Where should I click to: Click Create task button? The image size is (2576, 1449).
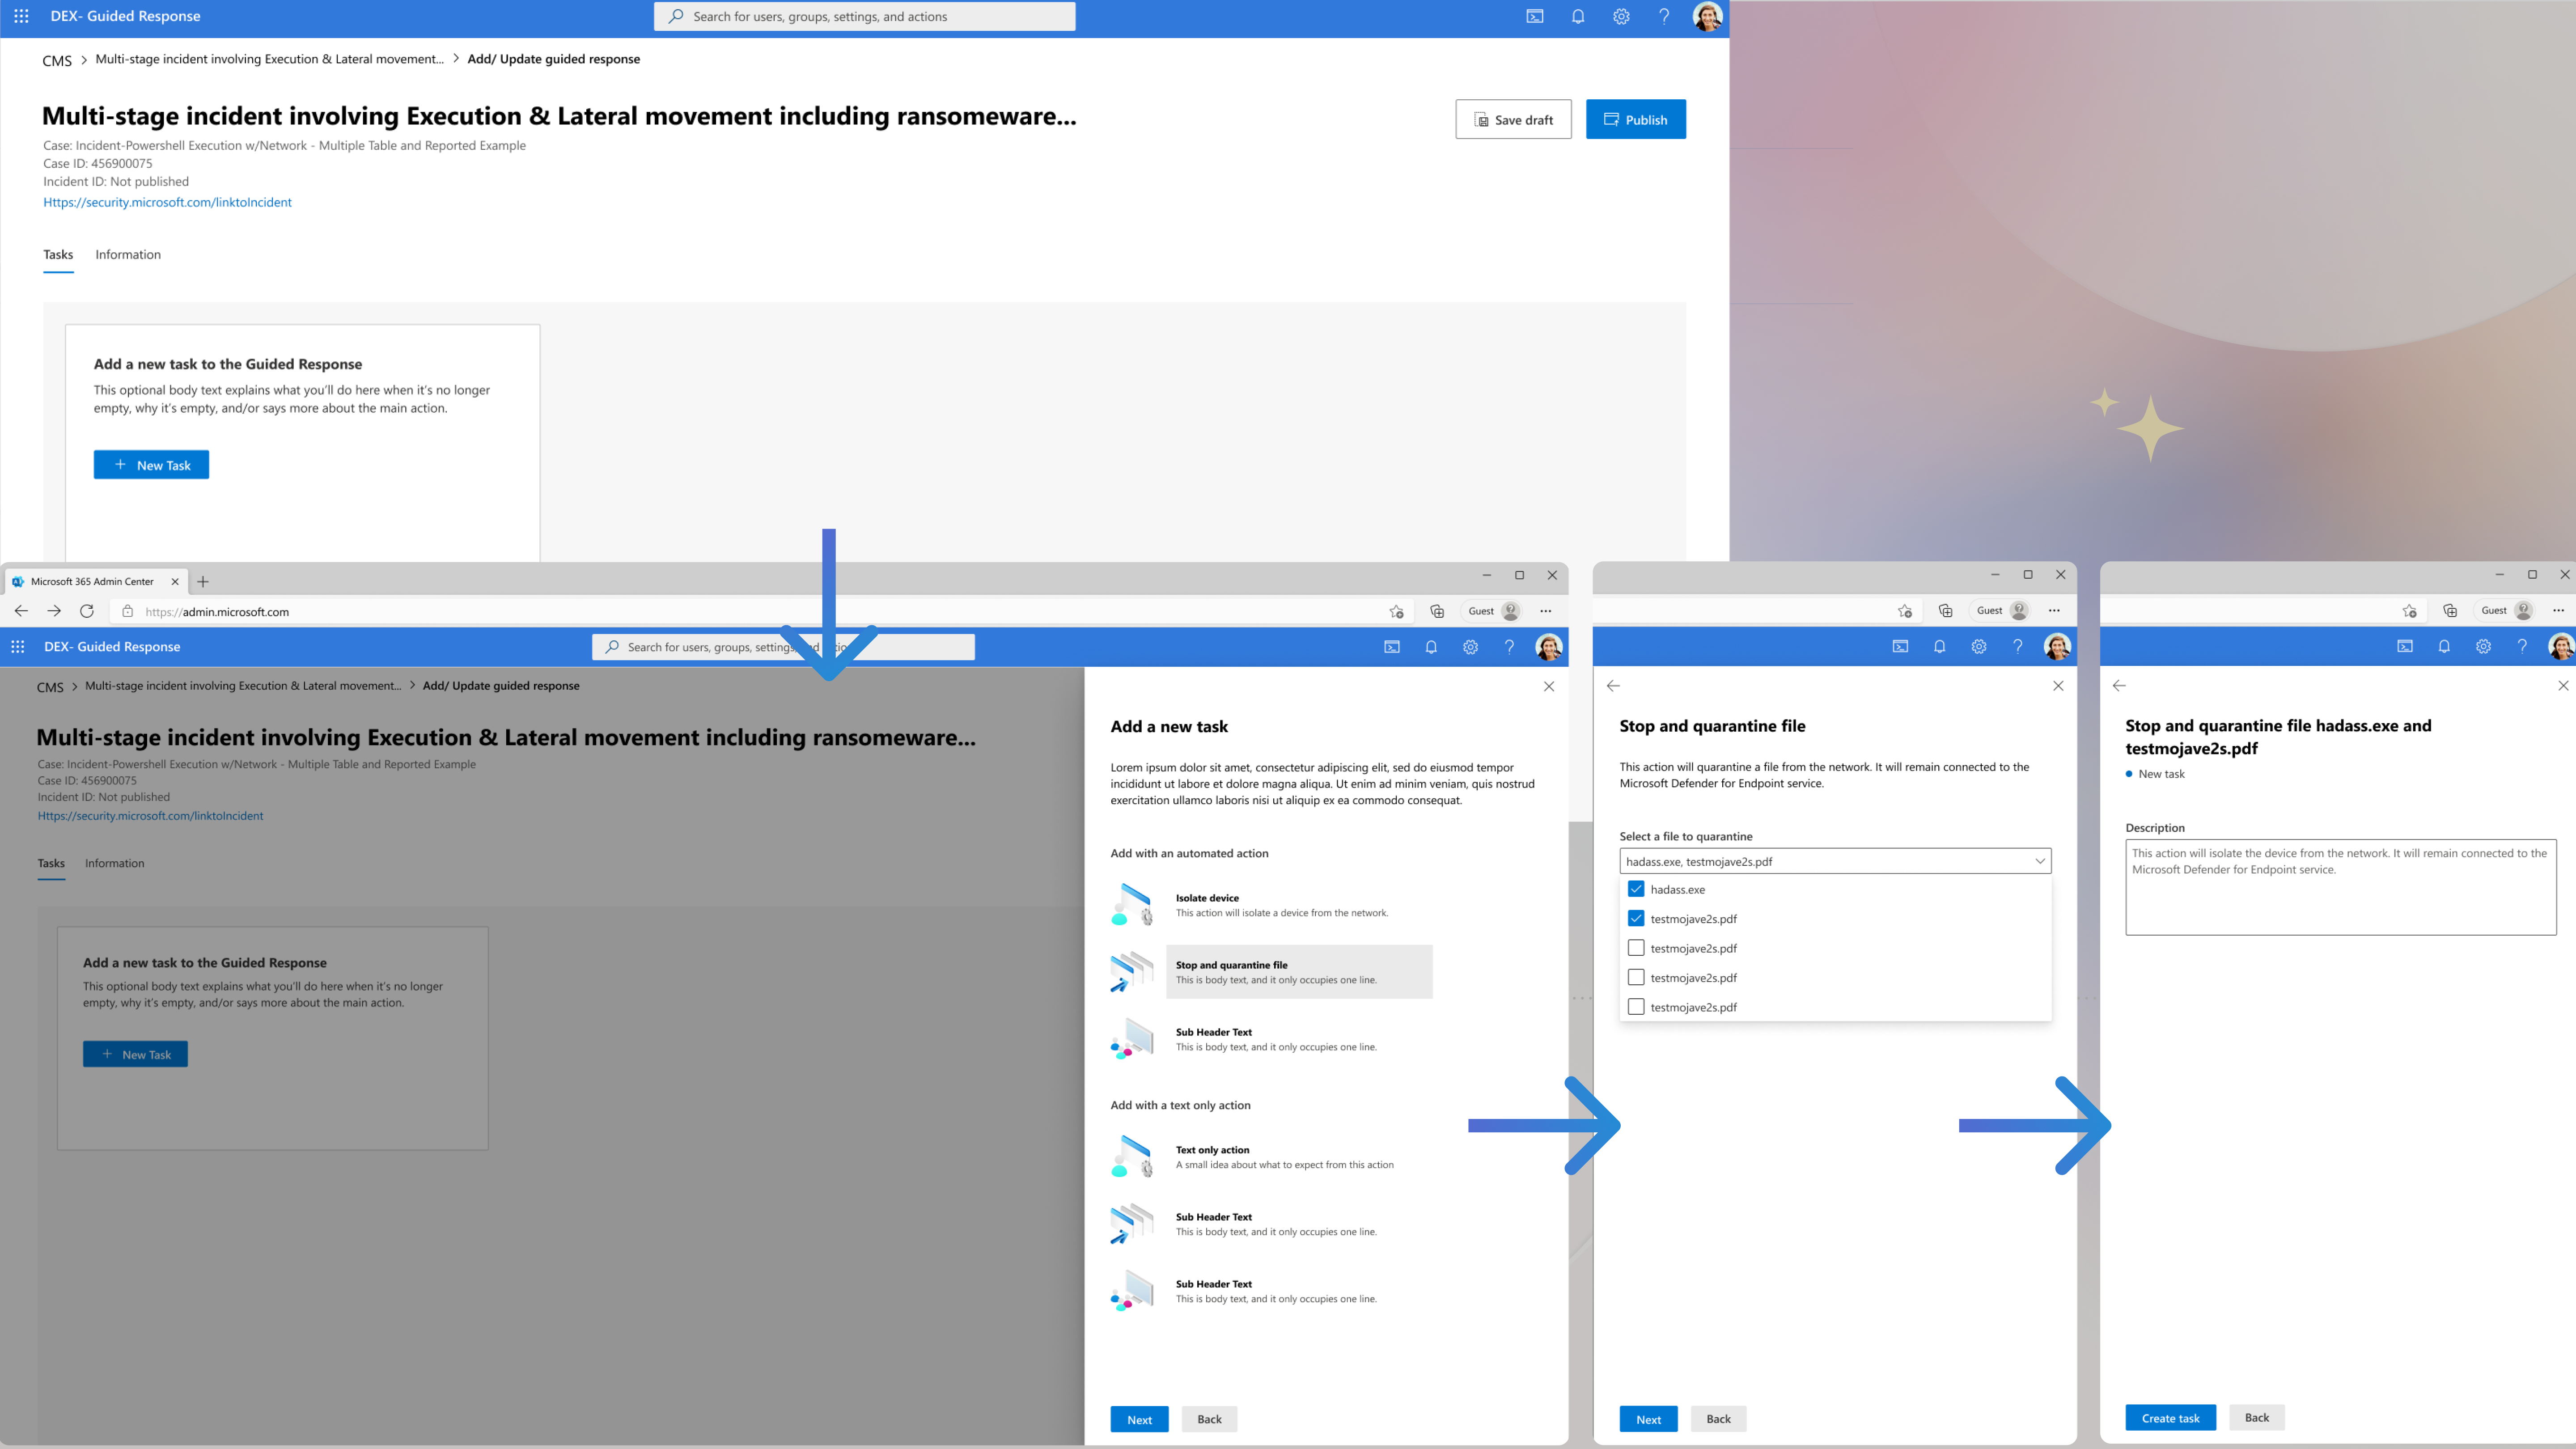[2170, 1418]
